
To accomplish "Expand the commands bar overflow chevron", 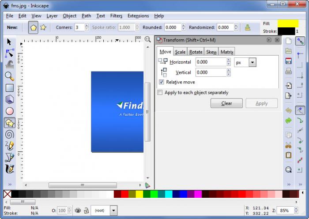I will pyautogui.click(x=289, y=185).
